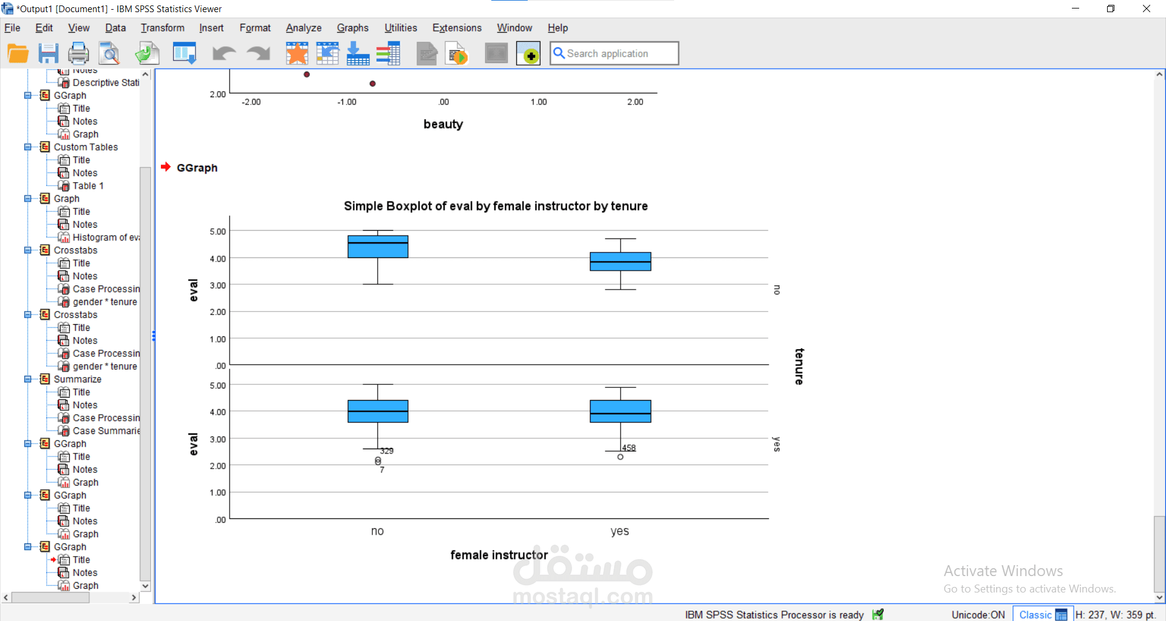Image resolution: width=1166 pixels, height=621 pixels.
Task: Collapse the GGraph node above Custom Tables
Action: [x=27, y=95]
